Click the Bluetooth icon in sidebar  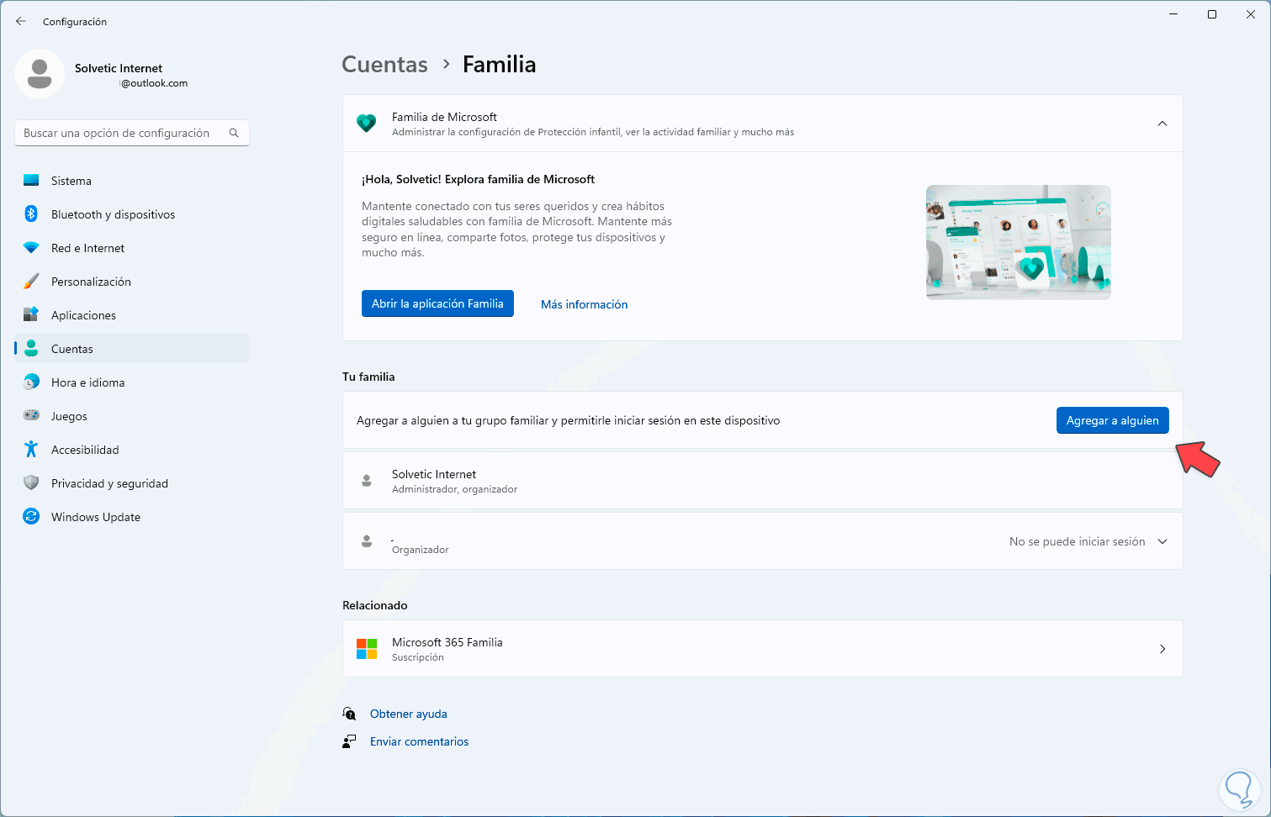point(31,214)
